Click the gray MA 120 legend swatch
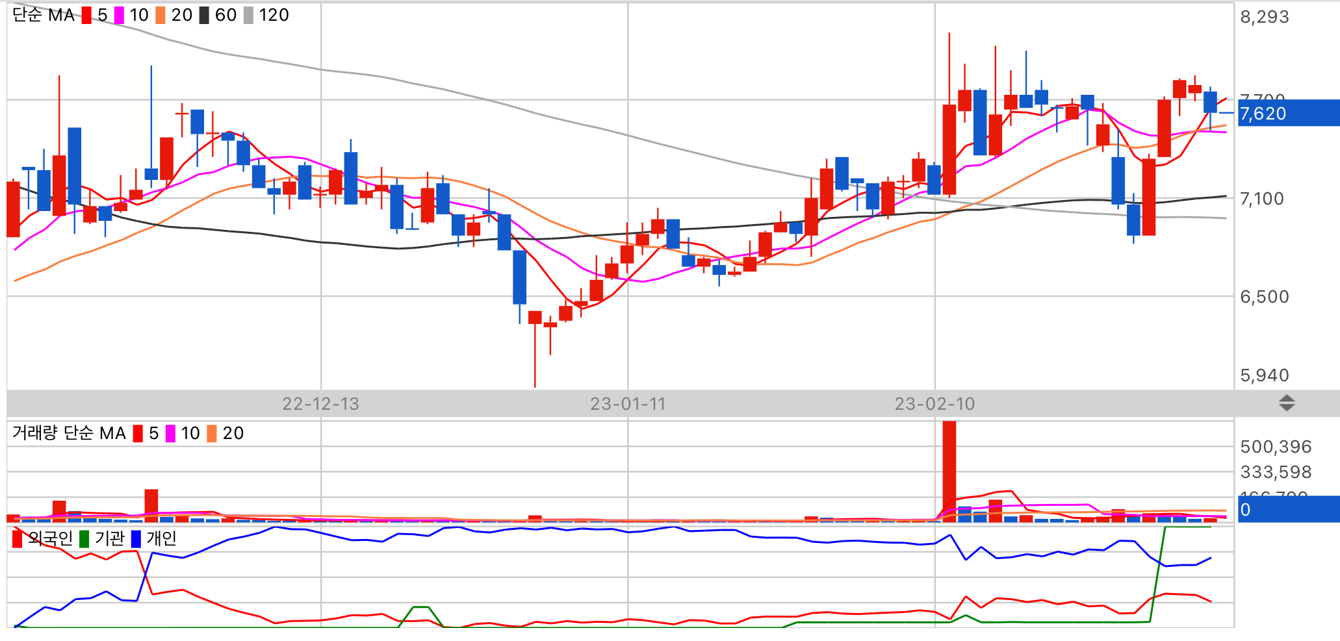 tap(248, 15)
